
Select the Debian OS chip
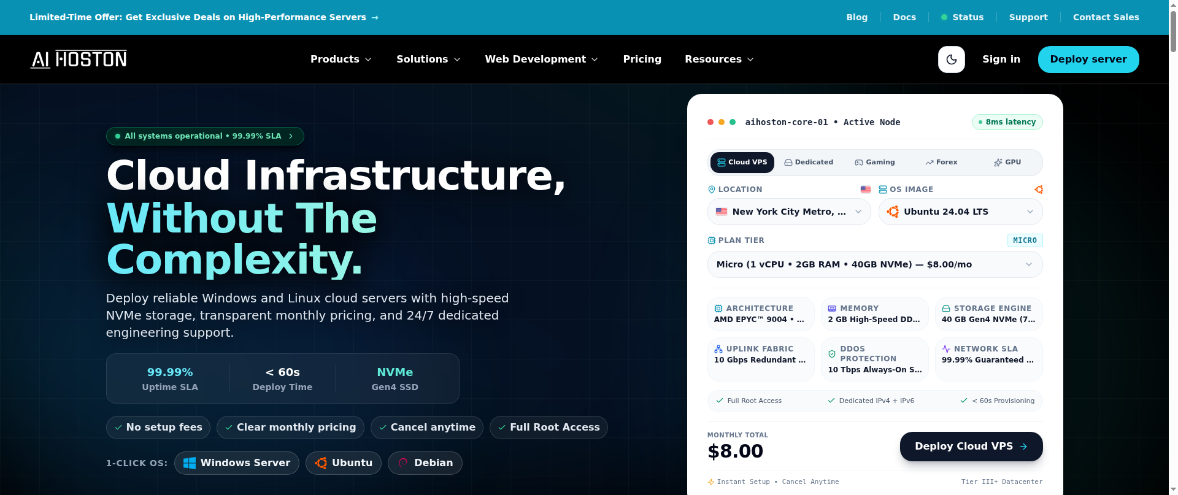[x=425, y=463]
